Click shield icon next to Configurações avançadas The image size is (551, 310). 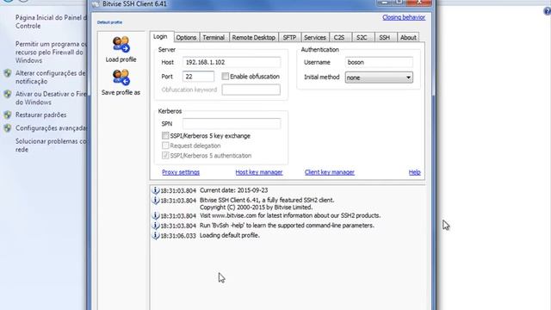(x=8, y=128)
